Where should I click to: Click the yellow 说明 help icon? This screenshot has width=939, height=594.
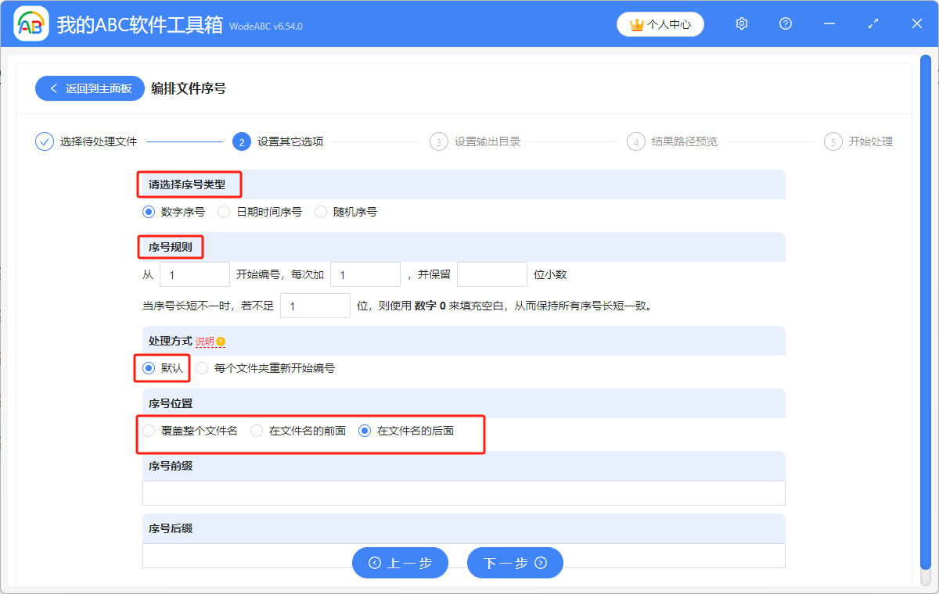221,342
